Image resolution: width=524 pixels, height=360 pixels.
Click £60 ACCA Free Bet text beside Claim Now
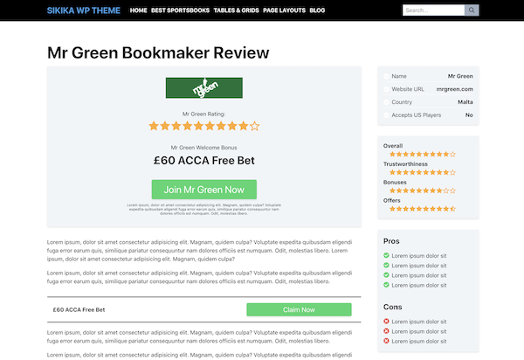click(x=79, y=310)
